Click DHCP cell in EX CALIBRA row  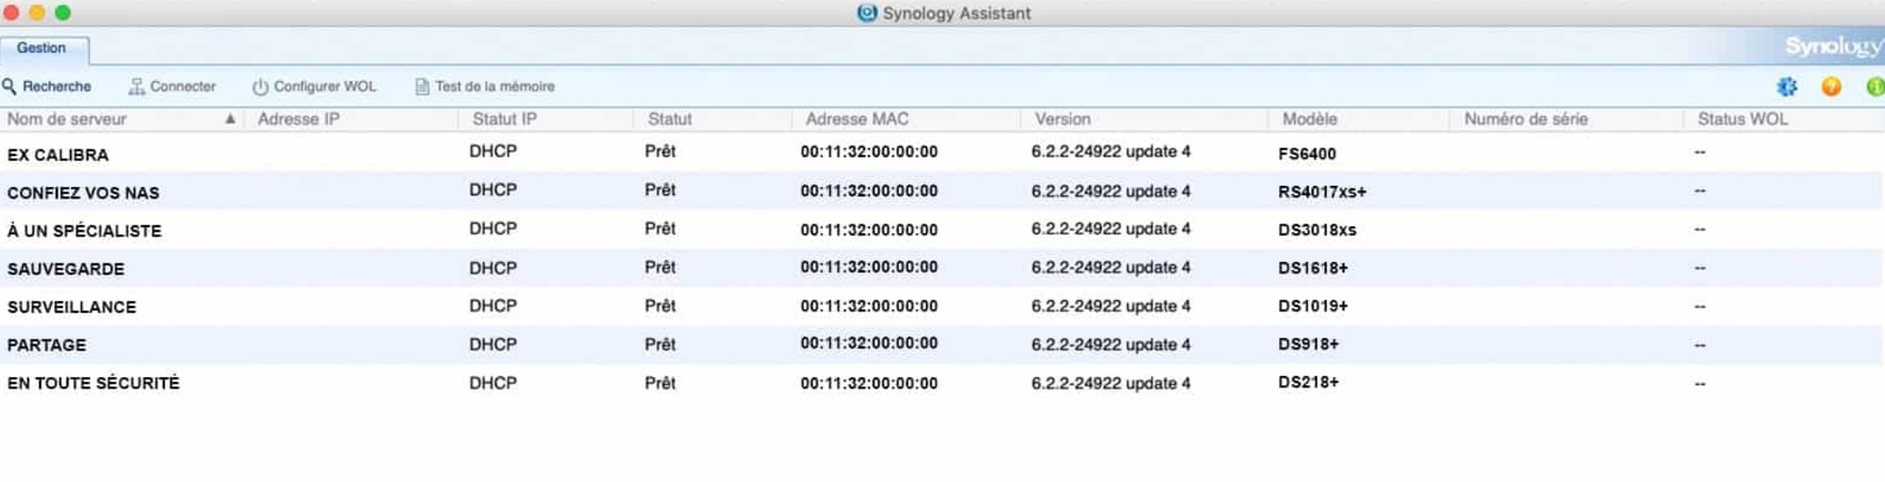[493, 152]
